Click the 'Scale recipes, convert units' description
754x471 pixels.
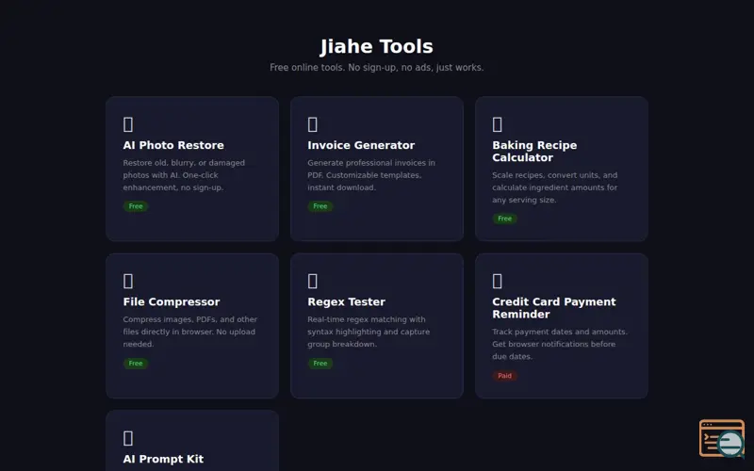555,187
